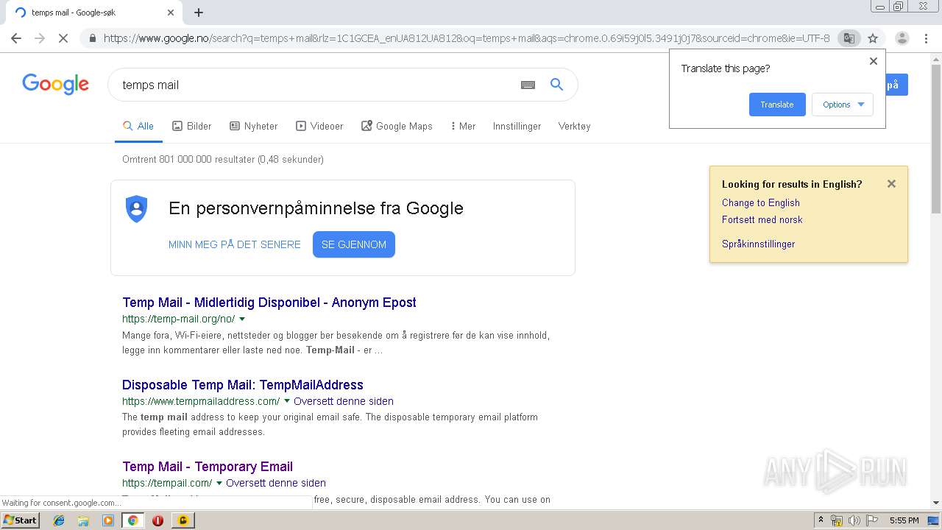This screenshot has height=530, width=942.
Task: Open the Verktøy tools menu
Action: (x=574, y=126)
